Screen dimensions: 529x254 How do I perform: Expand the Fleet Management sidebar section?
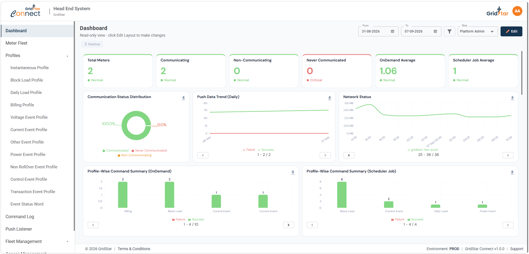tap(37, 242)
